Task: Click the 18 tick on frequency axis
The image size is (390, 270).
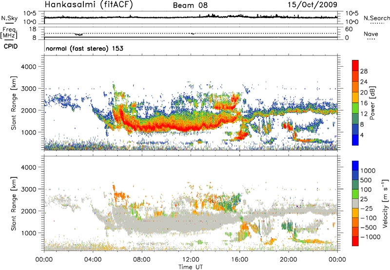Action: pos(32,29)
